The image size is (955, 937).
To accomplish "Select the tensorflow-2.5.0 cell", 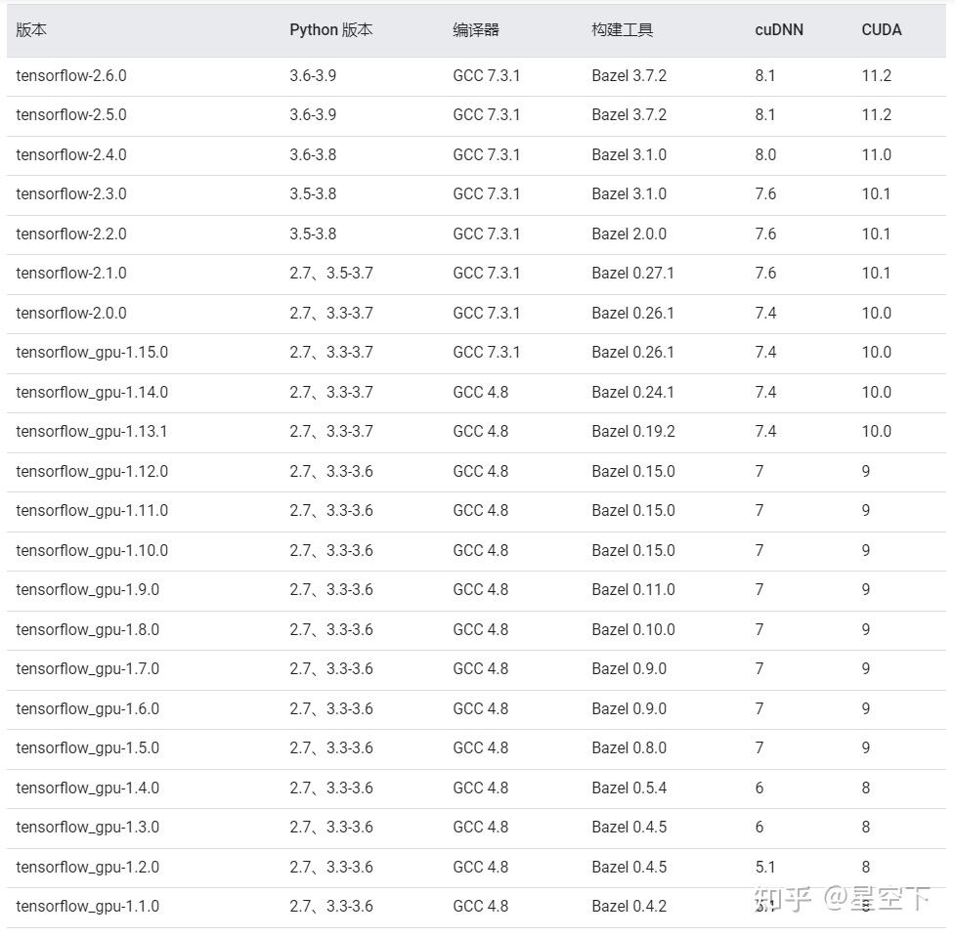I will tap(71, 114).
